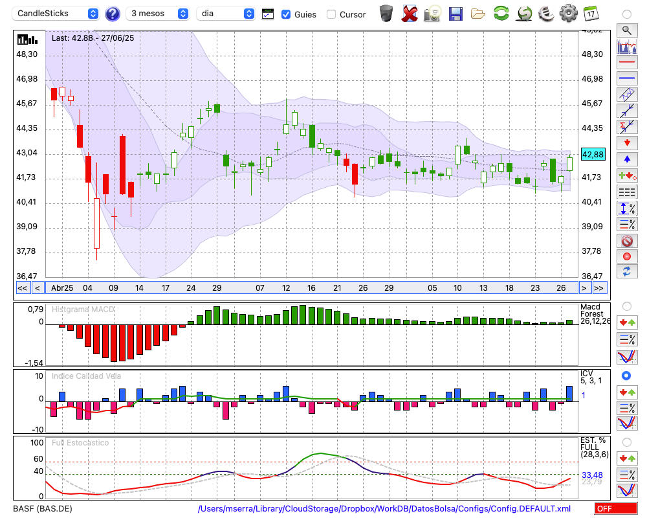
Task: Click the price chart lines percent icon
Action: (x=627, y=224)
